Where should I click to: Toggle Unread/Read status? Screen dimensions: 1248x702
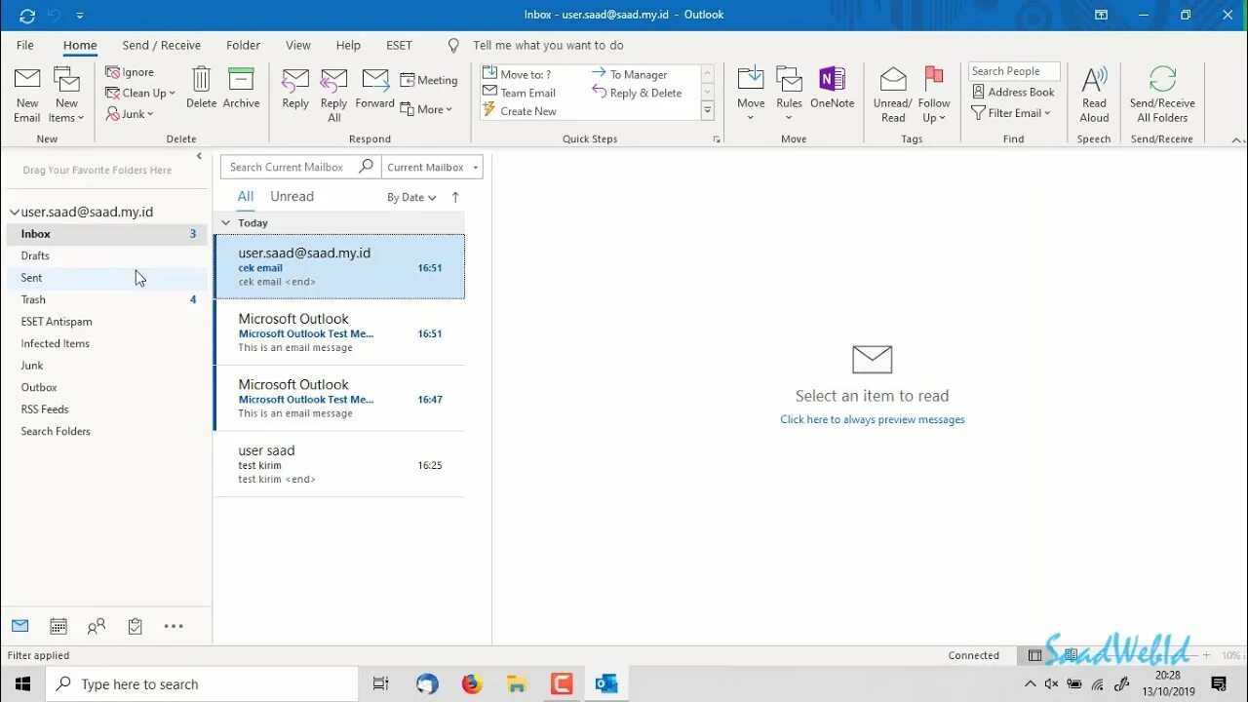893,96
